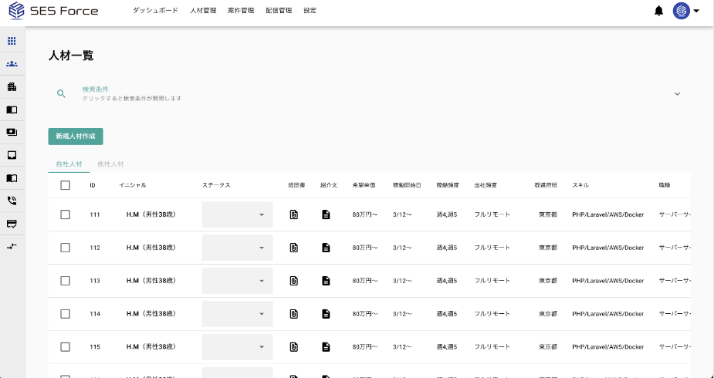The width and height of the screenshot is (714, 378).
Task: Click the 希望単価 column header
Action: pos(364,185)
